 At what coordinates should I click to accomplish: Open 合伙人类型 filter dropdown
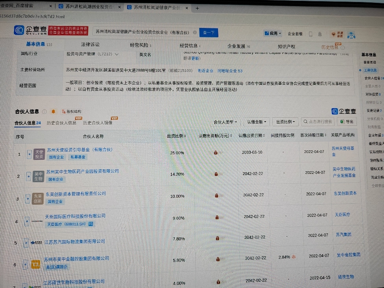pyautogui.click(x=225, y=122)
